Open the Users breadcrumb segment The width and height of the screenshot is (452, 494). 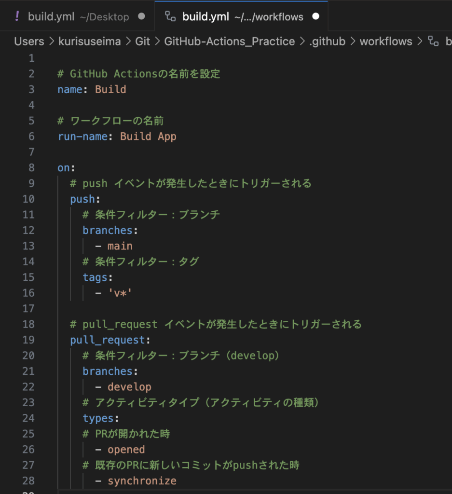(28, 41)
